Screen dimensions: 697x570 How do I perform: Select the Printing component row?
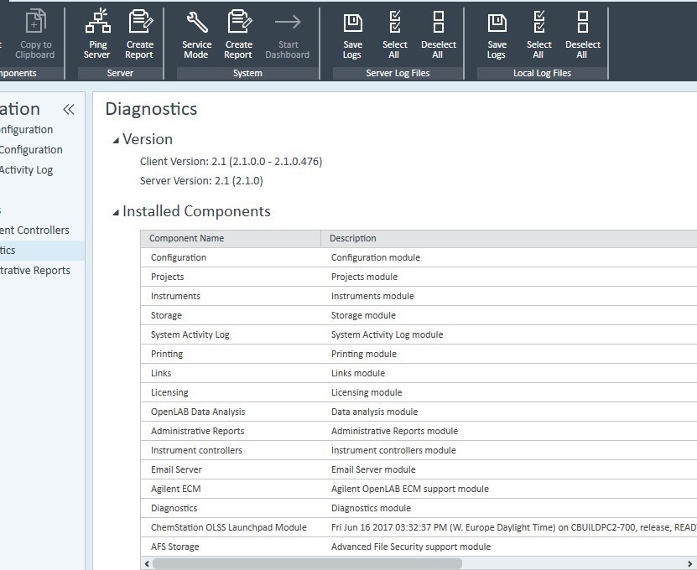pyautogui.click(x=419, y=354)
